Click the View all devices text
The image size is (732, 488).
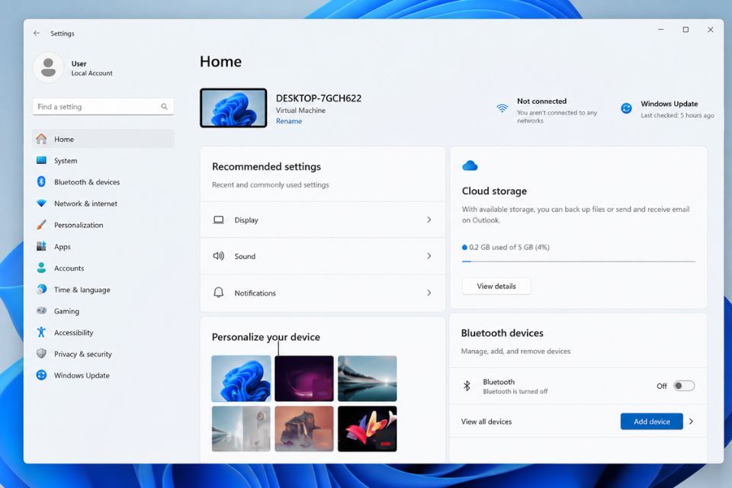[x=486, y=421]
